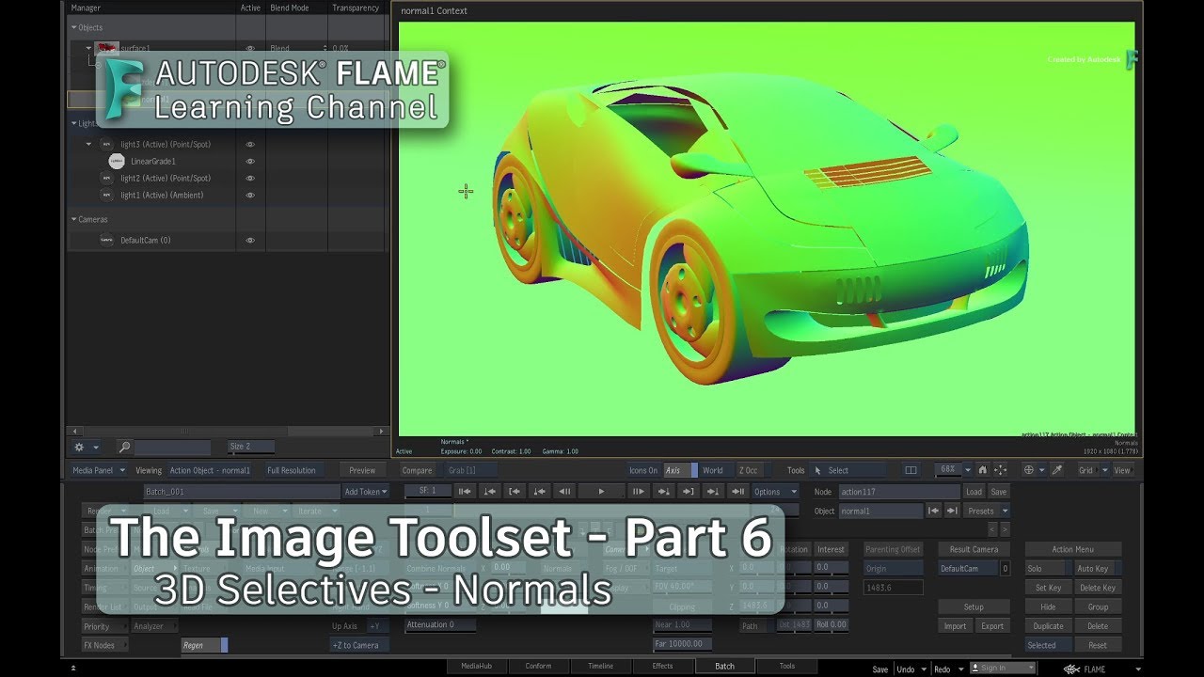Click the Preview button
The width and height of the screenshot is (1204, 677).
click(x=362, y=470)
